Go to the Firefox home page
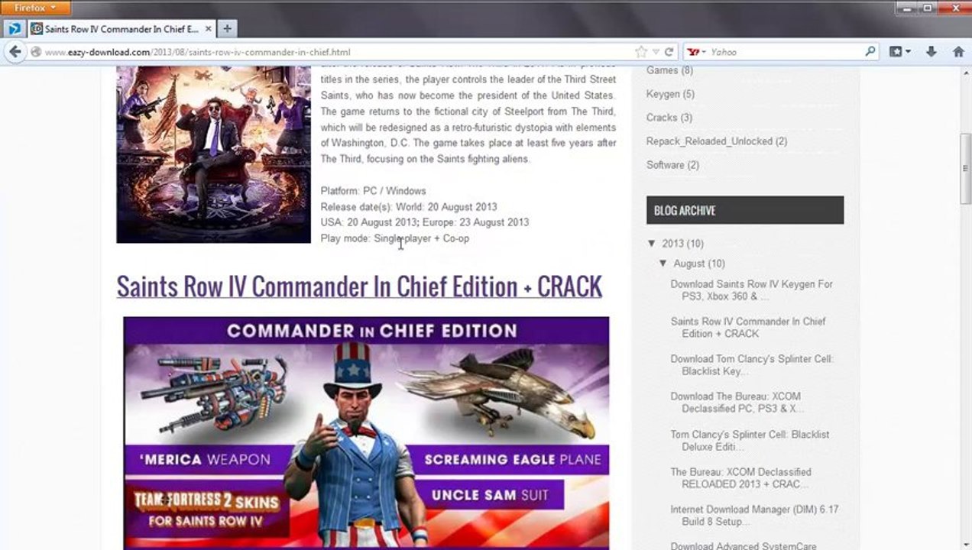The width and height of the screenshot is (972, 550). [x=958, y=52]
